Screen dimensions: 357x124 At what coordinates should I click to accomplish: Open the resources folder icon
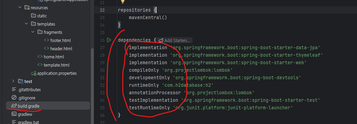(x=27, y=8)
